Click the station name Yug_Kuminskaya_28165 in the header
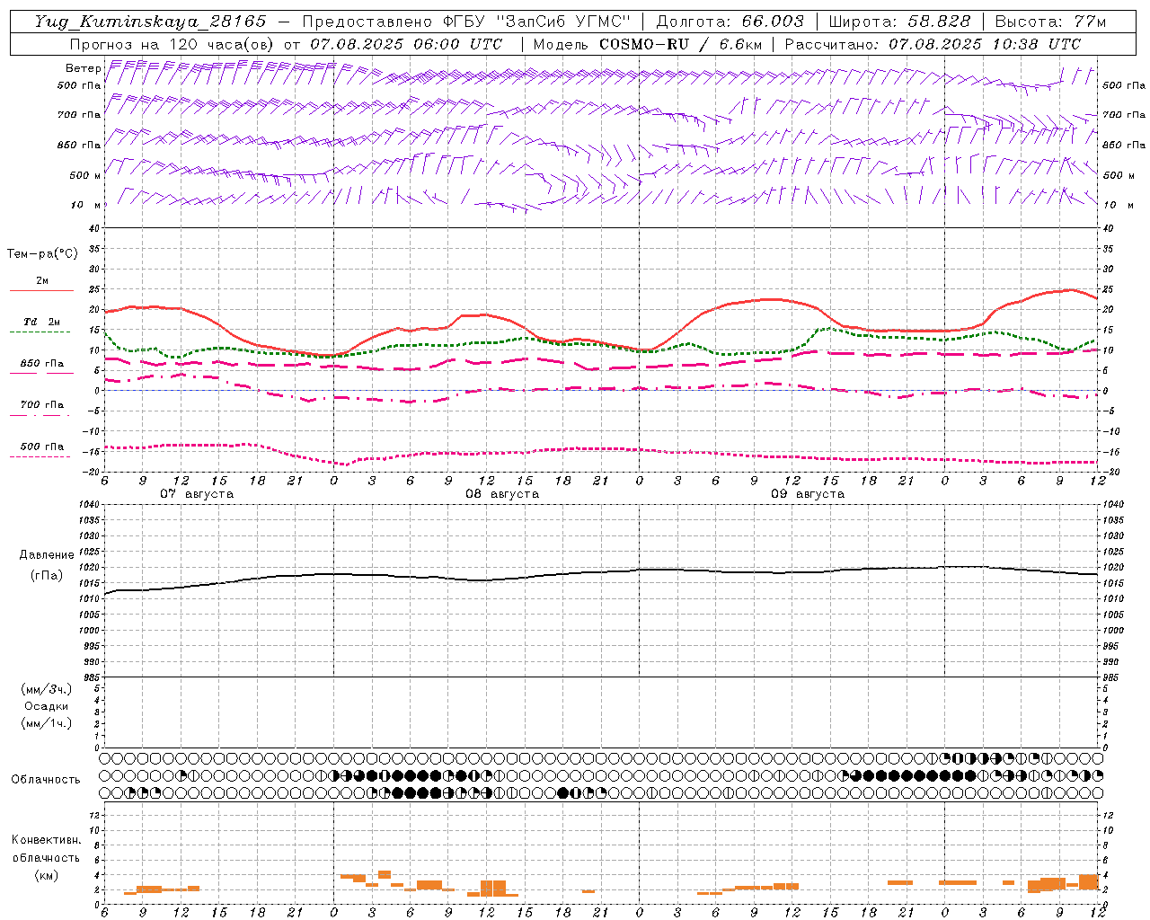This screenshot has height=920, width=1150. pos(151,22)
